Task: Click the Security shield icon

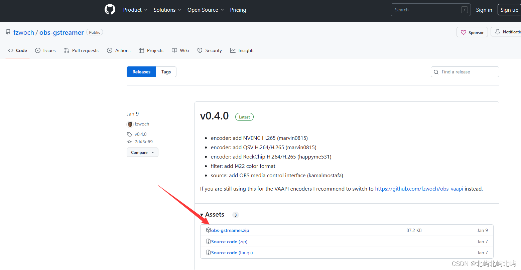Action: pos(200,50)
